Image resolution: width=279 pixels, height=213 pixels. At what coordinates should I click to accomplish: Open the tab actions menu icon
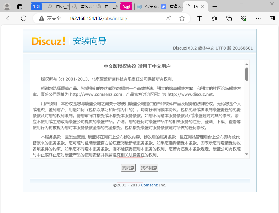coord(20,7)
